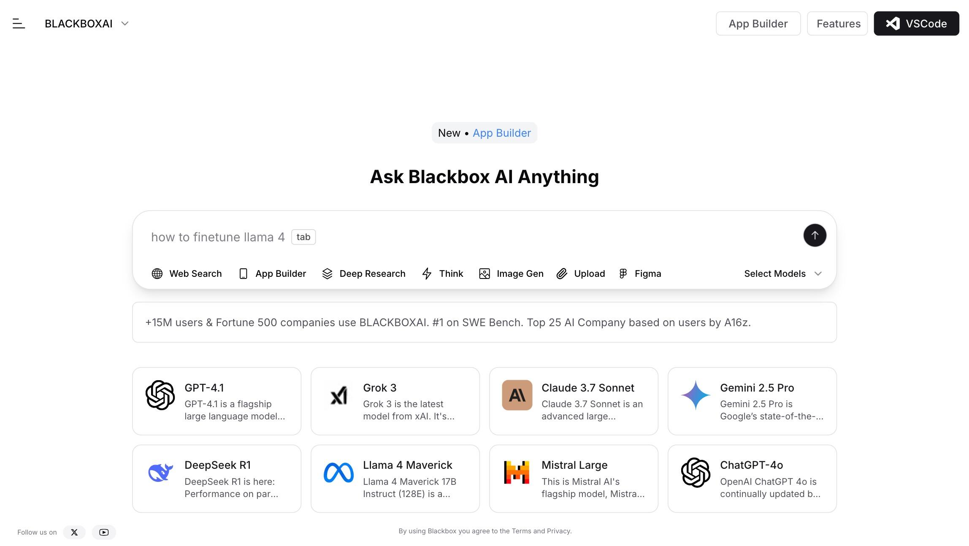Choose the ChatGPT-4o model title
Image resolution: width=969 pixels, height=546 pixels.
tap(751, 465)
